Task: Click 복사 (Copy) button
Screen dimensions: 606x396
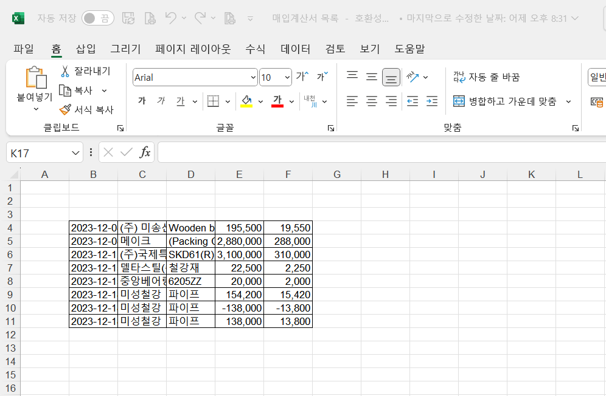Action: tap(77, 90)
